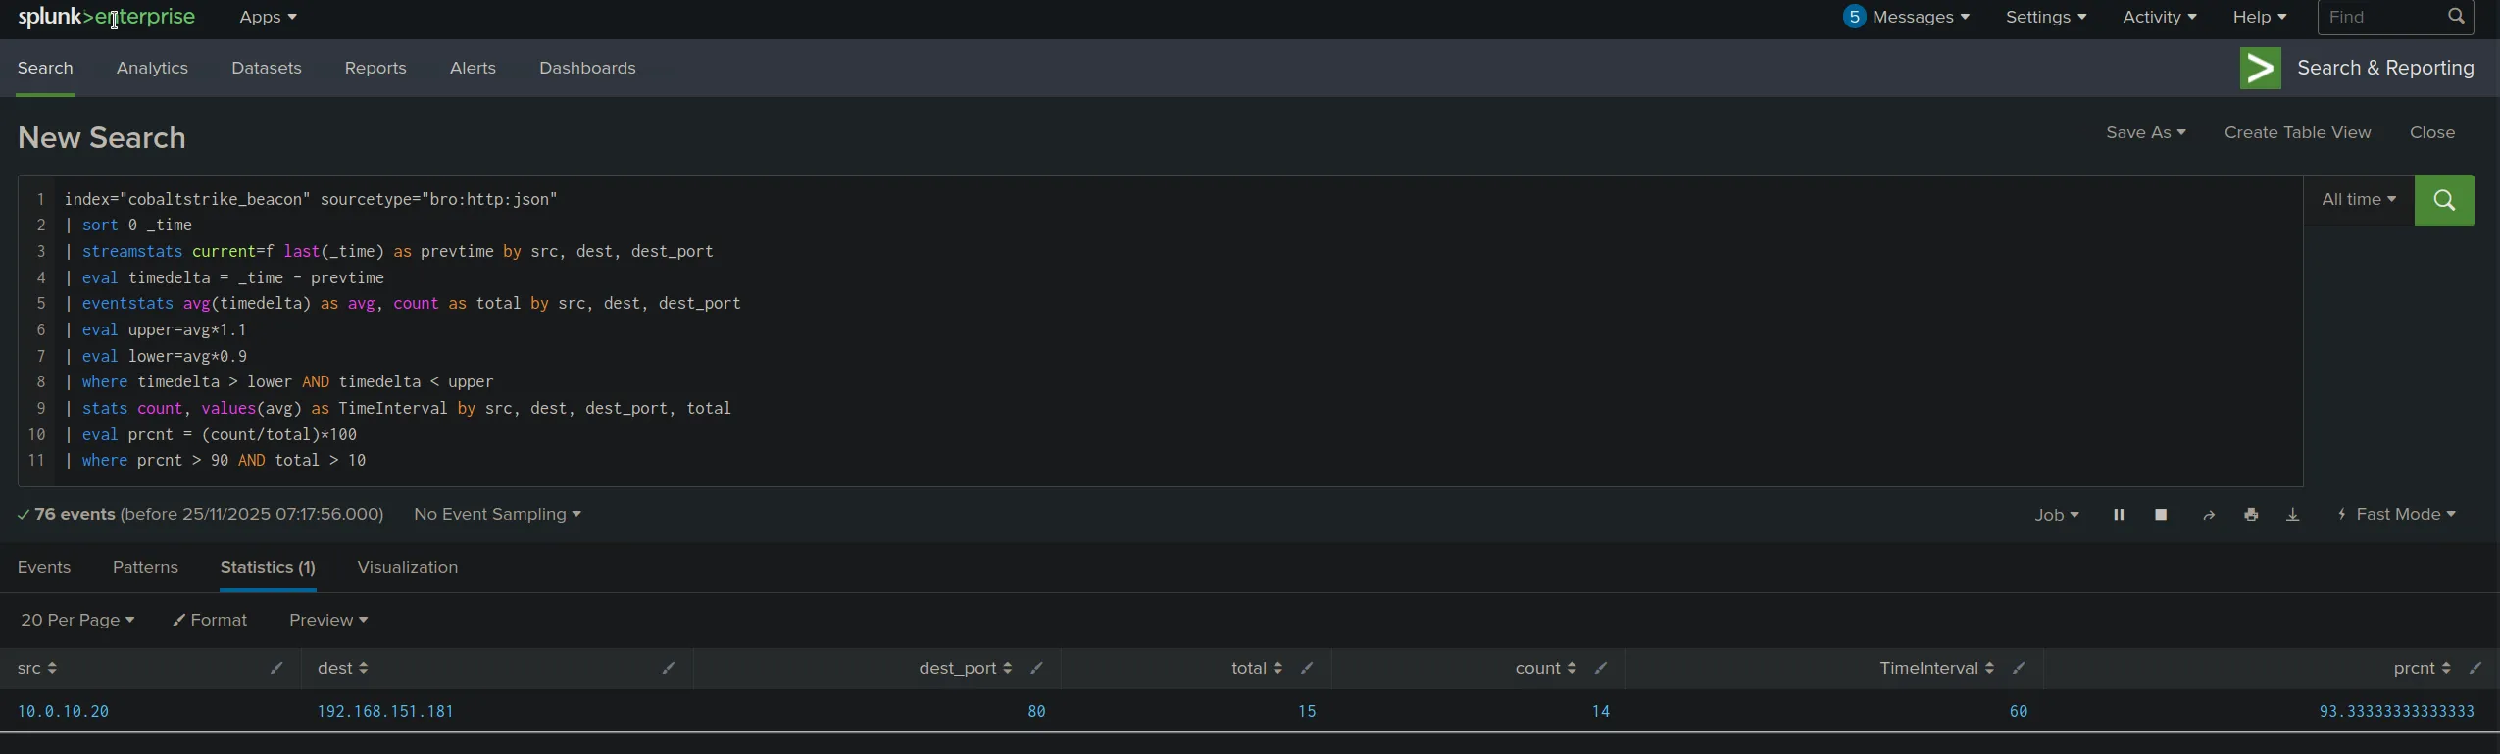
Task: Click the pencil icon on src column
Action: (x=276, y=668)
